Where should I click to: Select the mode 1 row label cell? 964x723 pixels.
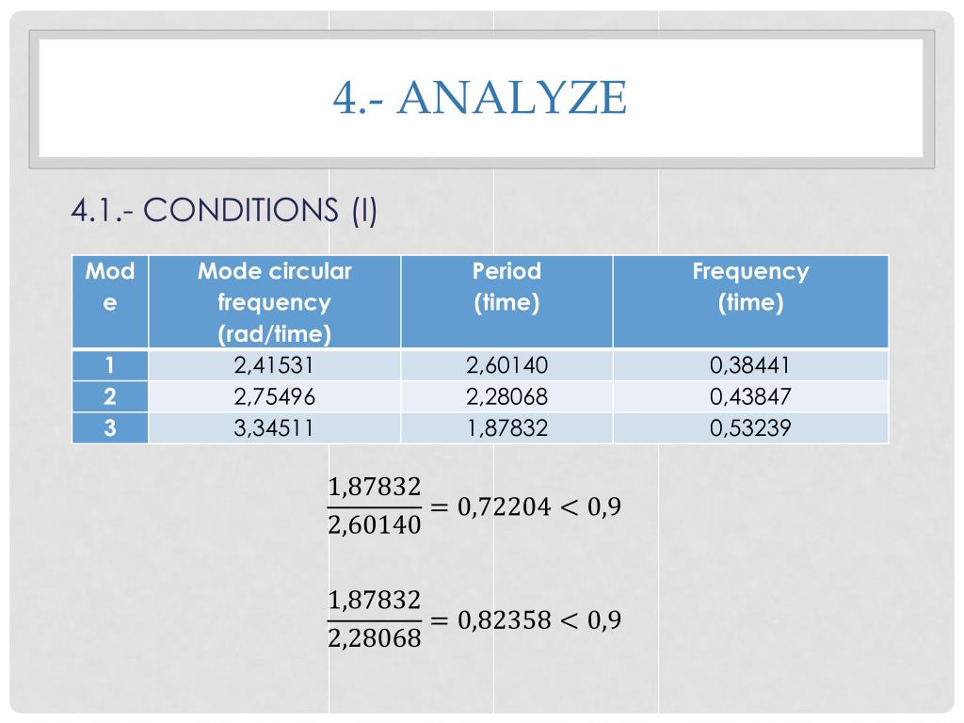(x=110, y=365)
